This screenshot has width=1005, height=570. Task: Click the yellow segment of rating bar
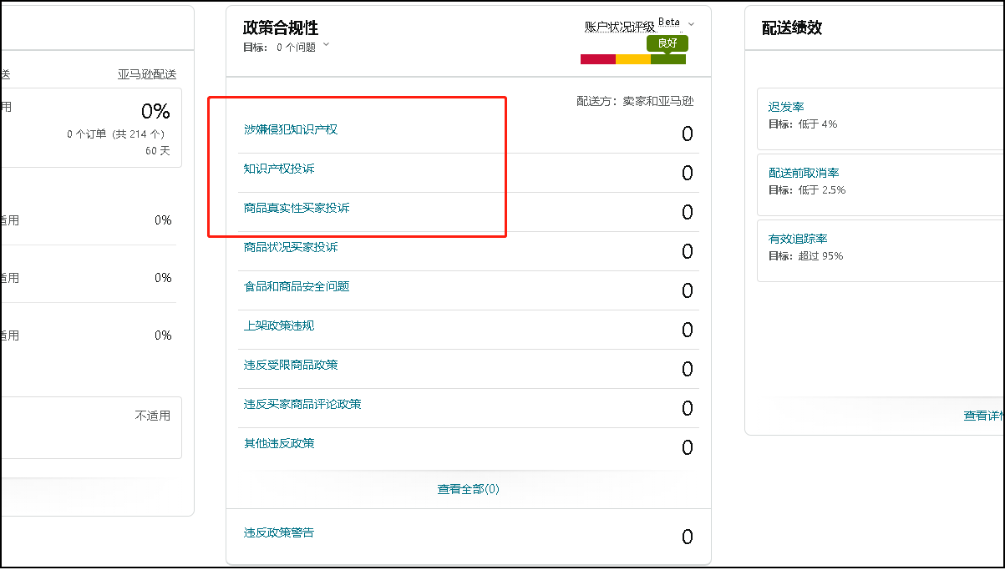point(632,59)
